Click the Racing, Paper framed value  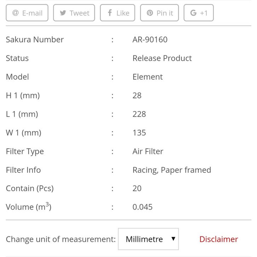pyautogui.click(x=171, y=170)
